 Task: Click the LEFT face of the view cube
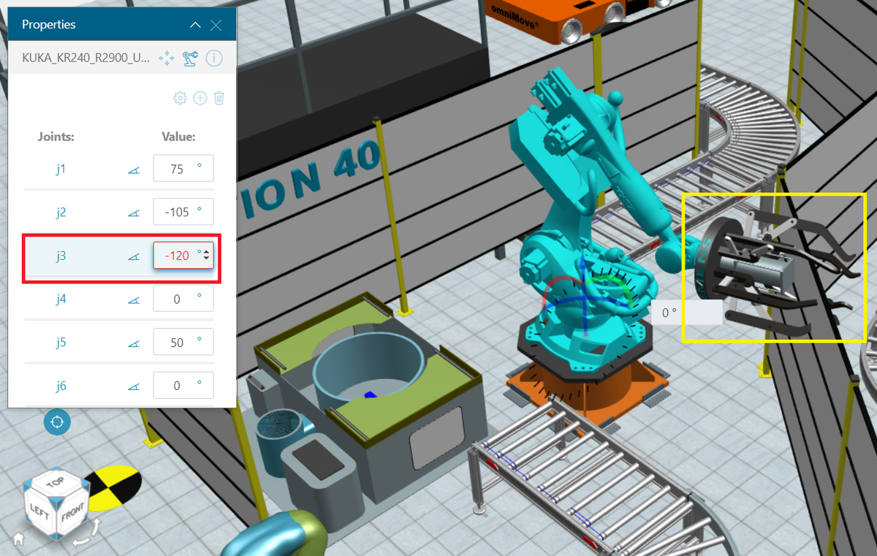coord(38,511)
